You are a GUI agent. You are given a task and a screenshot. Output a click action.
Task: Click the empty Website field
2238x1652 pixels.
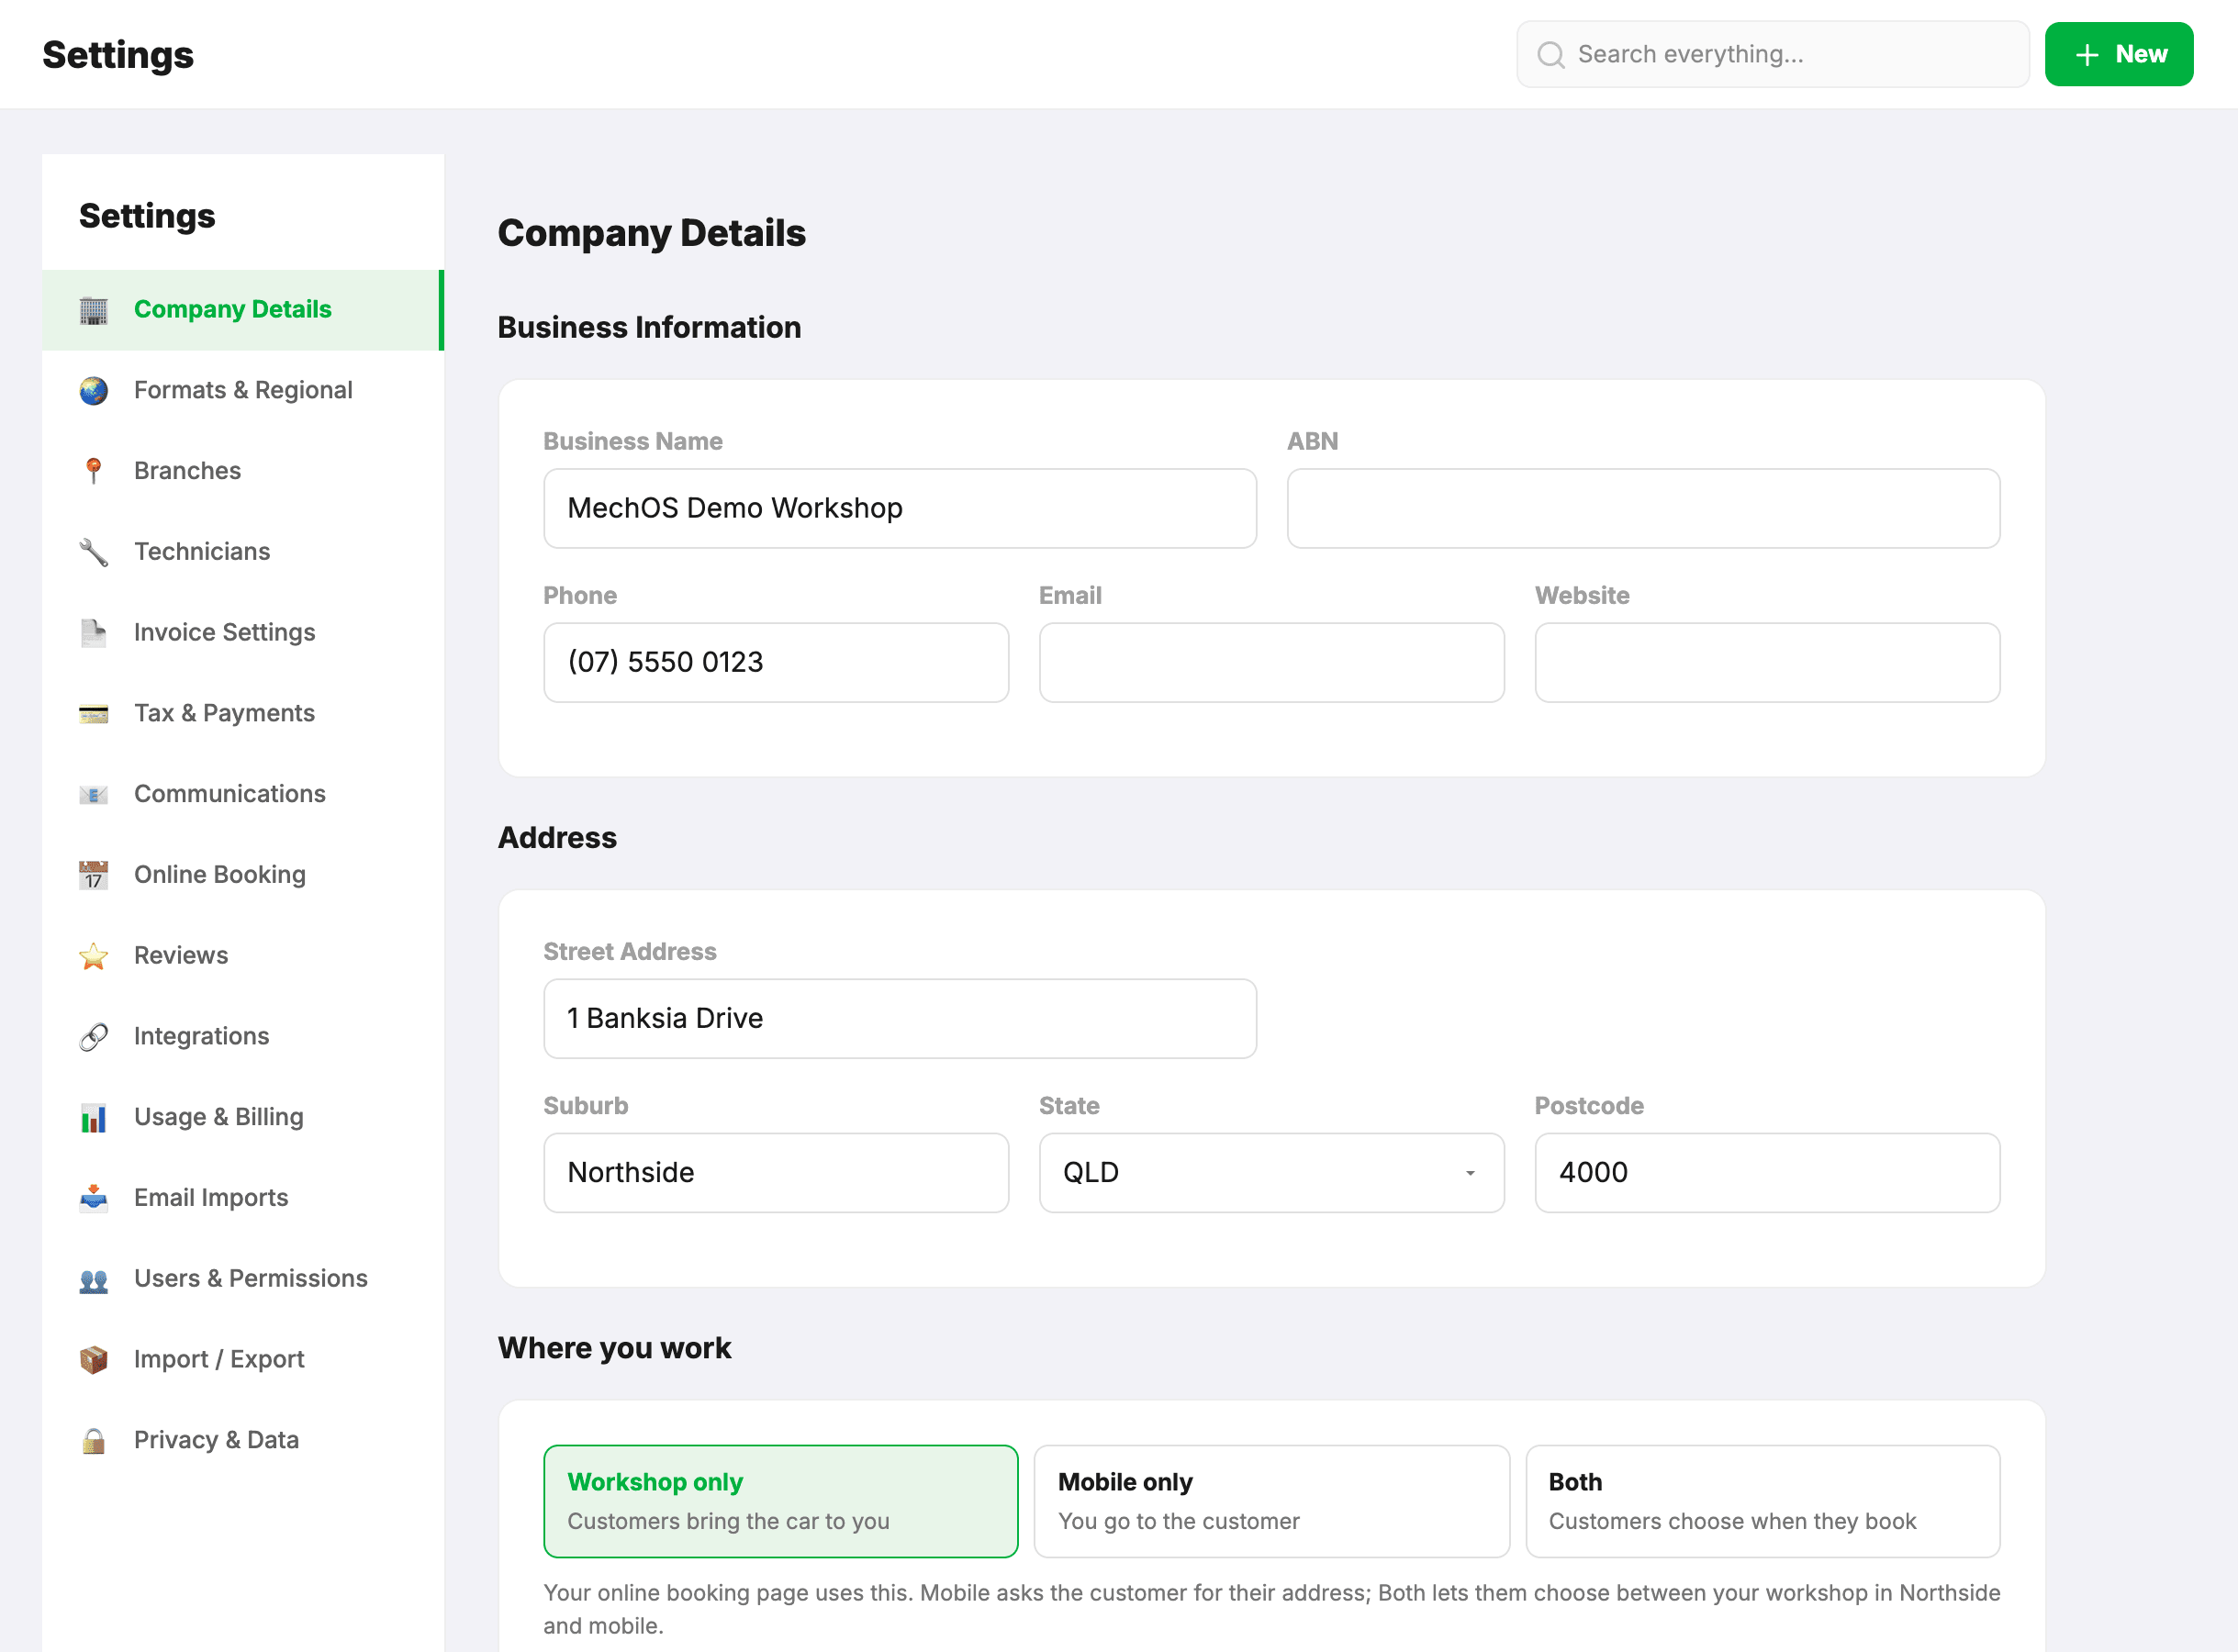pyautogui.click(x=1767, y=663)
